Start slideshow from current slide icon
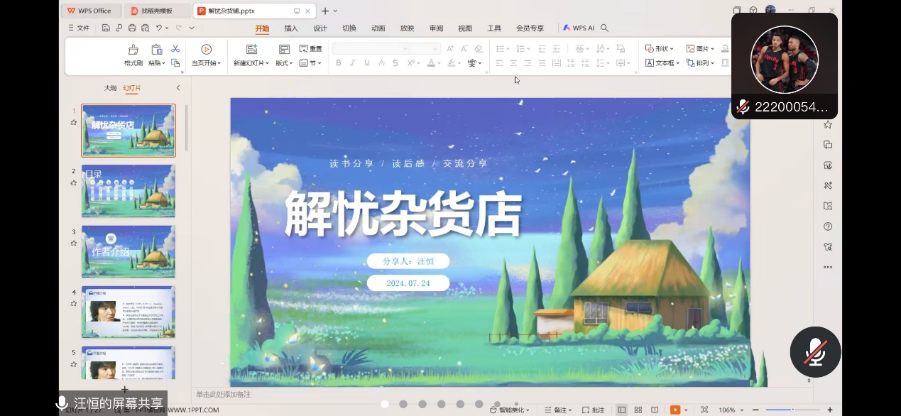Viewport: 901px width, 416px height. click(206, 50)
